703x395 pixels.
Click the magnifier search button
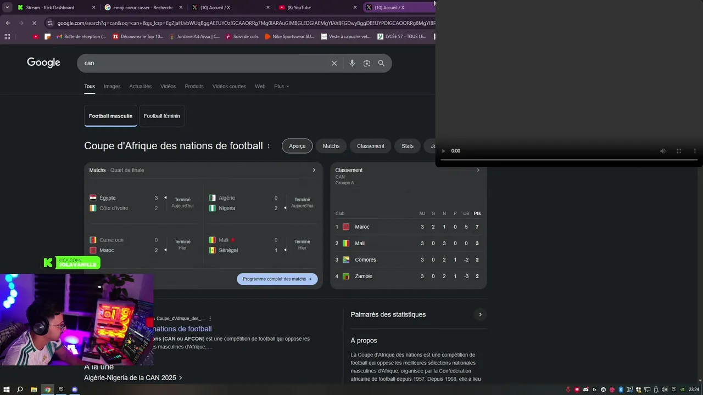pos(381,63)
